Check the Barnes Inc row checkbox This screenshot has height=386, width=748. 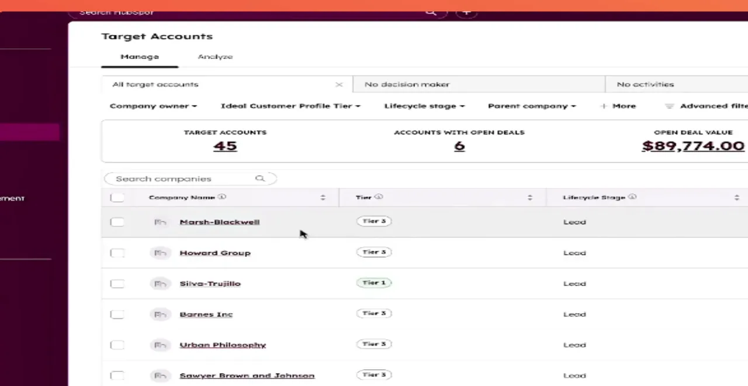click(117, 315)
